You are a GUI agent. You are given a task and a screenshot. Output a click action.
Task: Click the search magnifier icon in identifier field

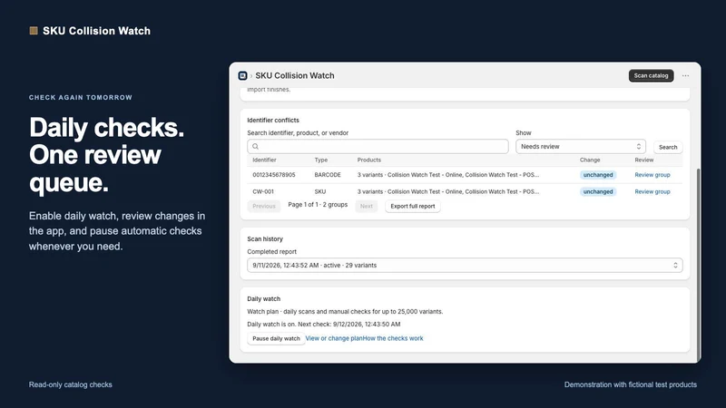[256, 146]
